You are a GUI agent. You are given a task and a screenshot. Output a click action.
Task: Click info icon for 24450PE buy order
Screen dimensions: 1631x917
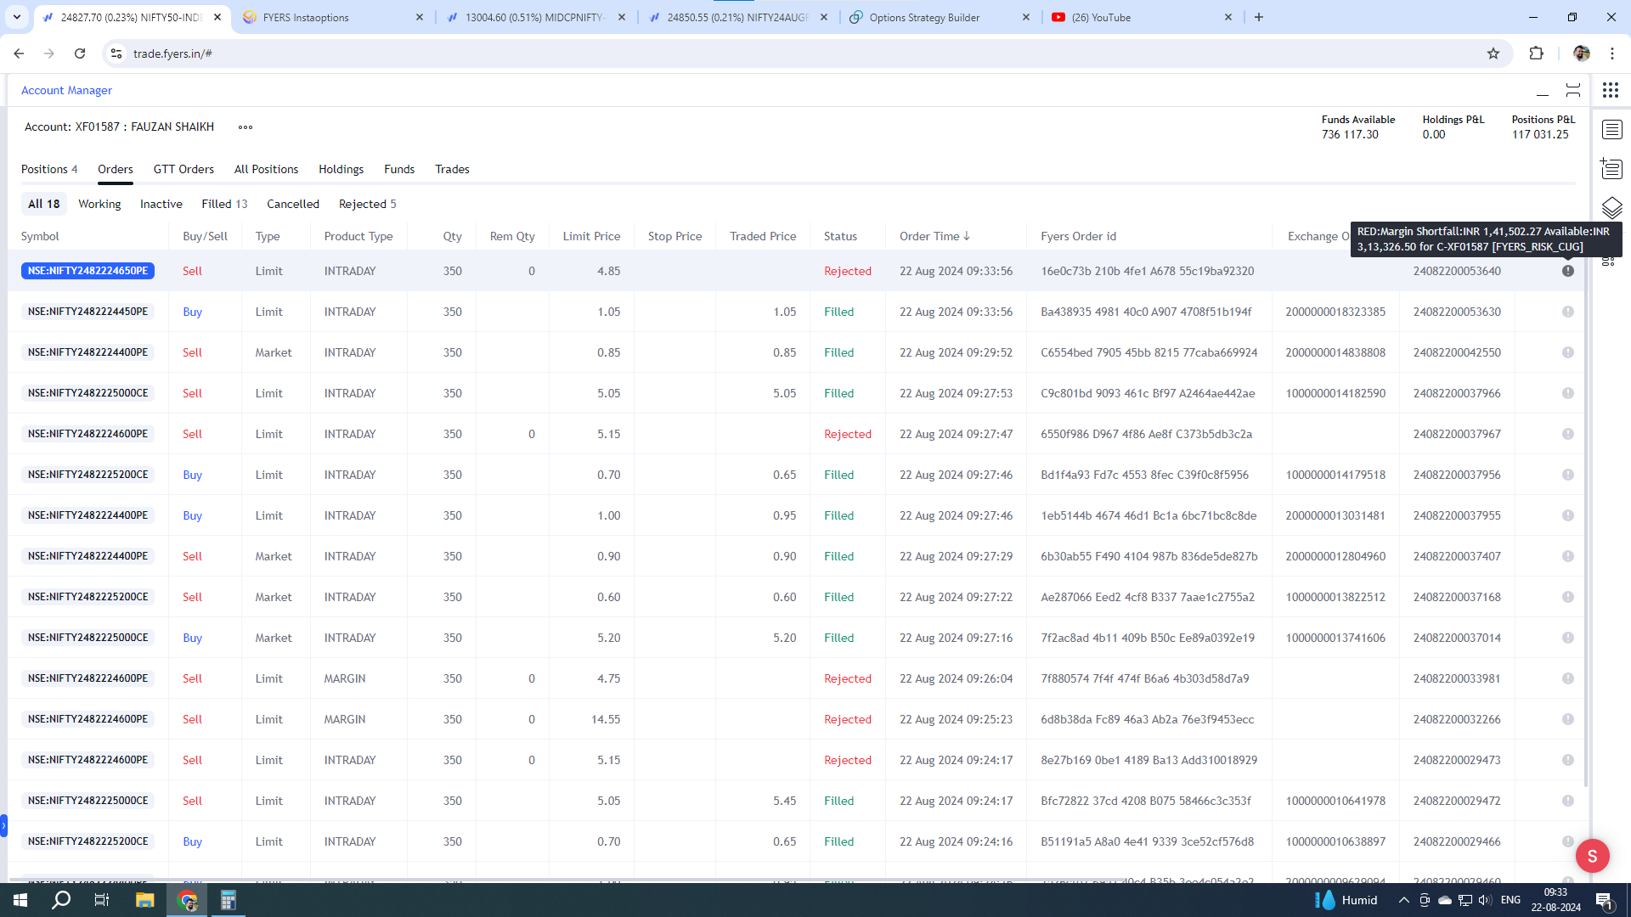(1568, 312)
